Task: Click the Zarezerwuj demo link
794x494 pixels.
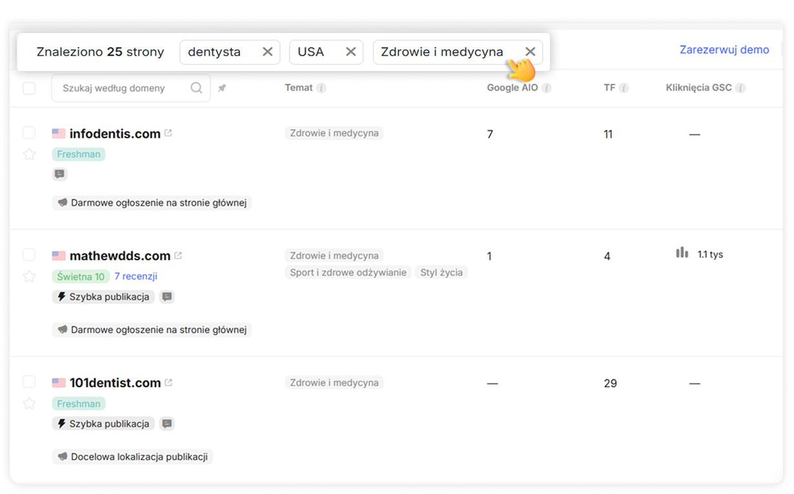Action: 724,50
